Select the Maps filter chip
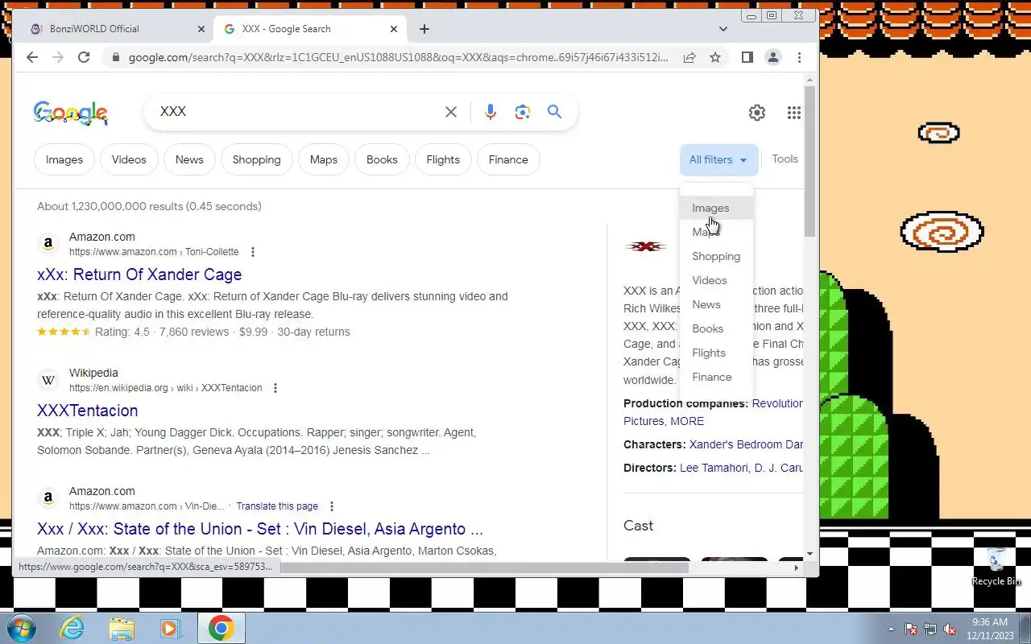This screenshot has width=1031, height=644. (324, 159)
